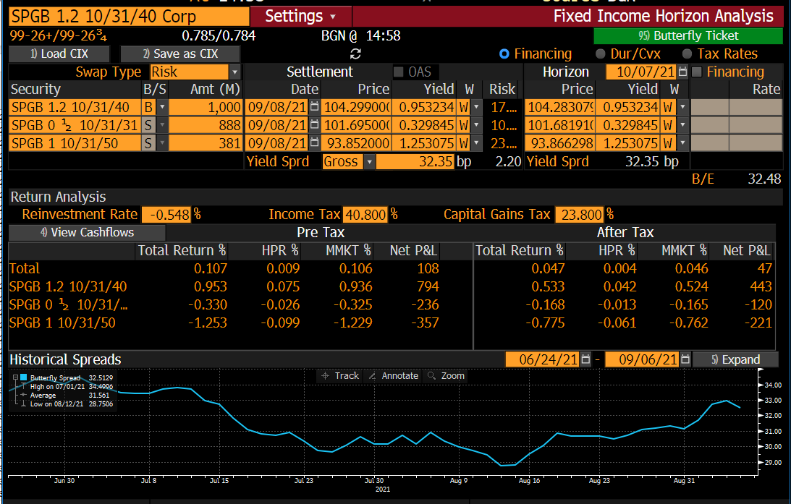Click the B/E value 32.48

tap(764, 179)
